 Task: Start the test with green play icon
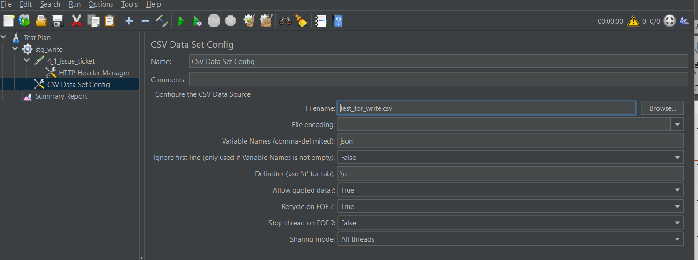[x=181, y=21]
